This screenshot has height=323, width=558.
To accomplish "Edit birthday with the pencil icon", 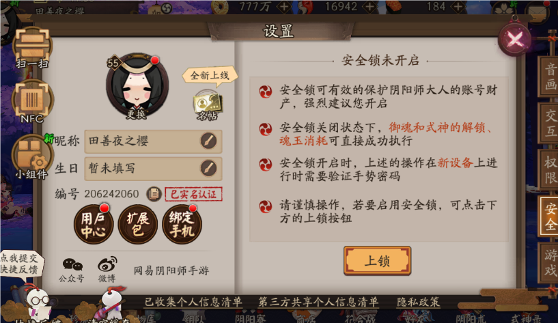I will click(x=208, y=168).
